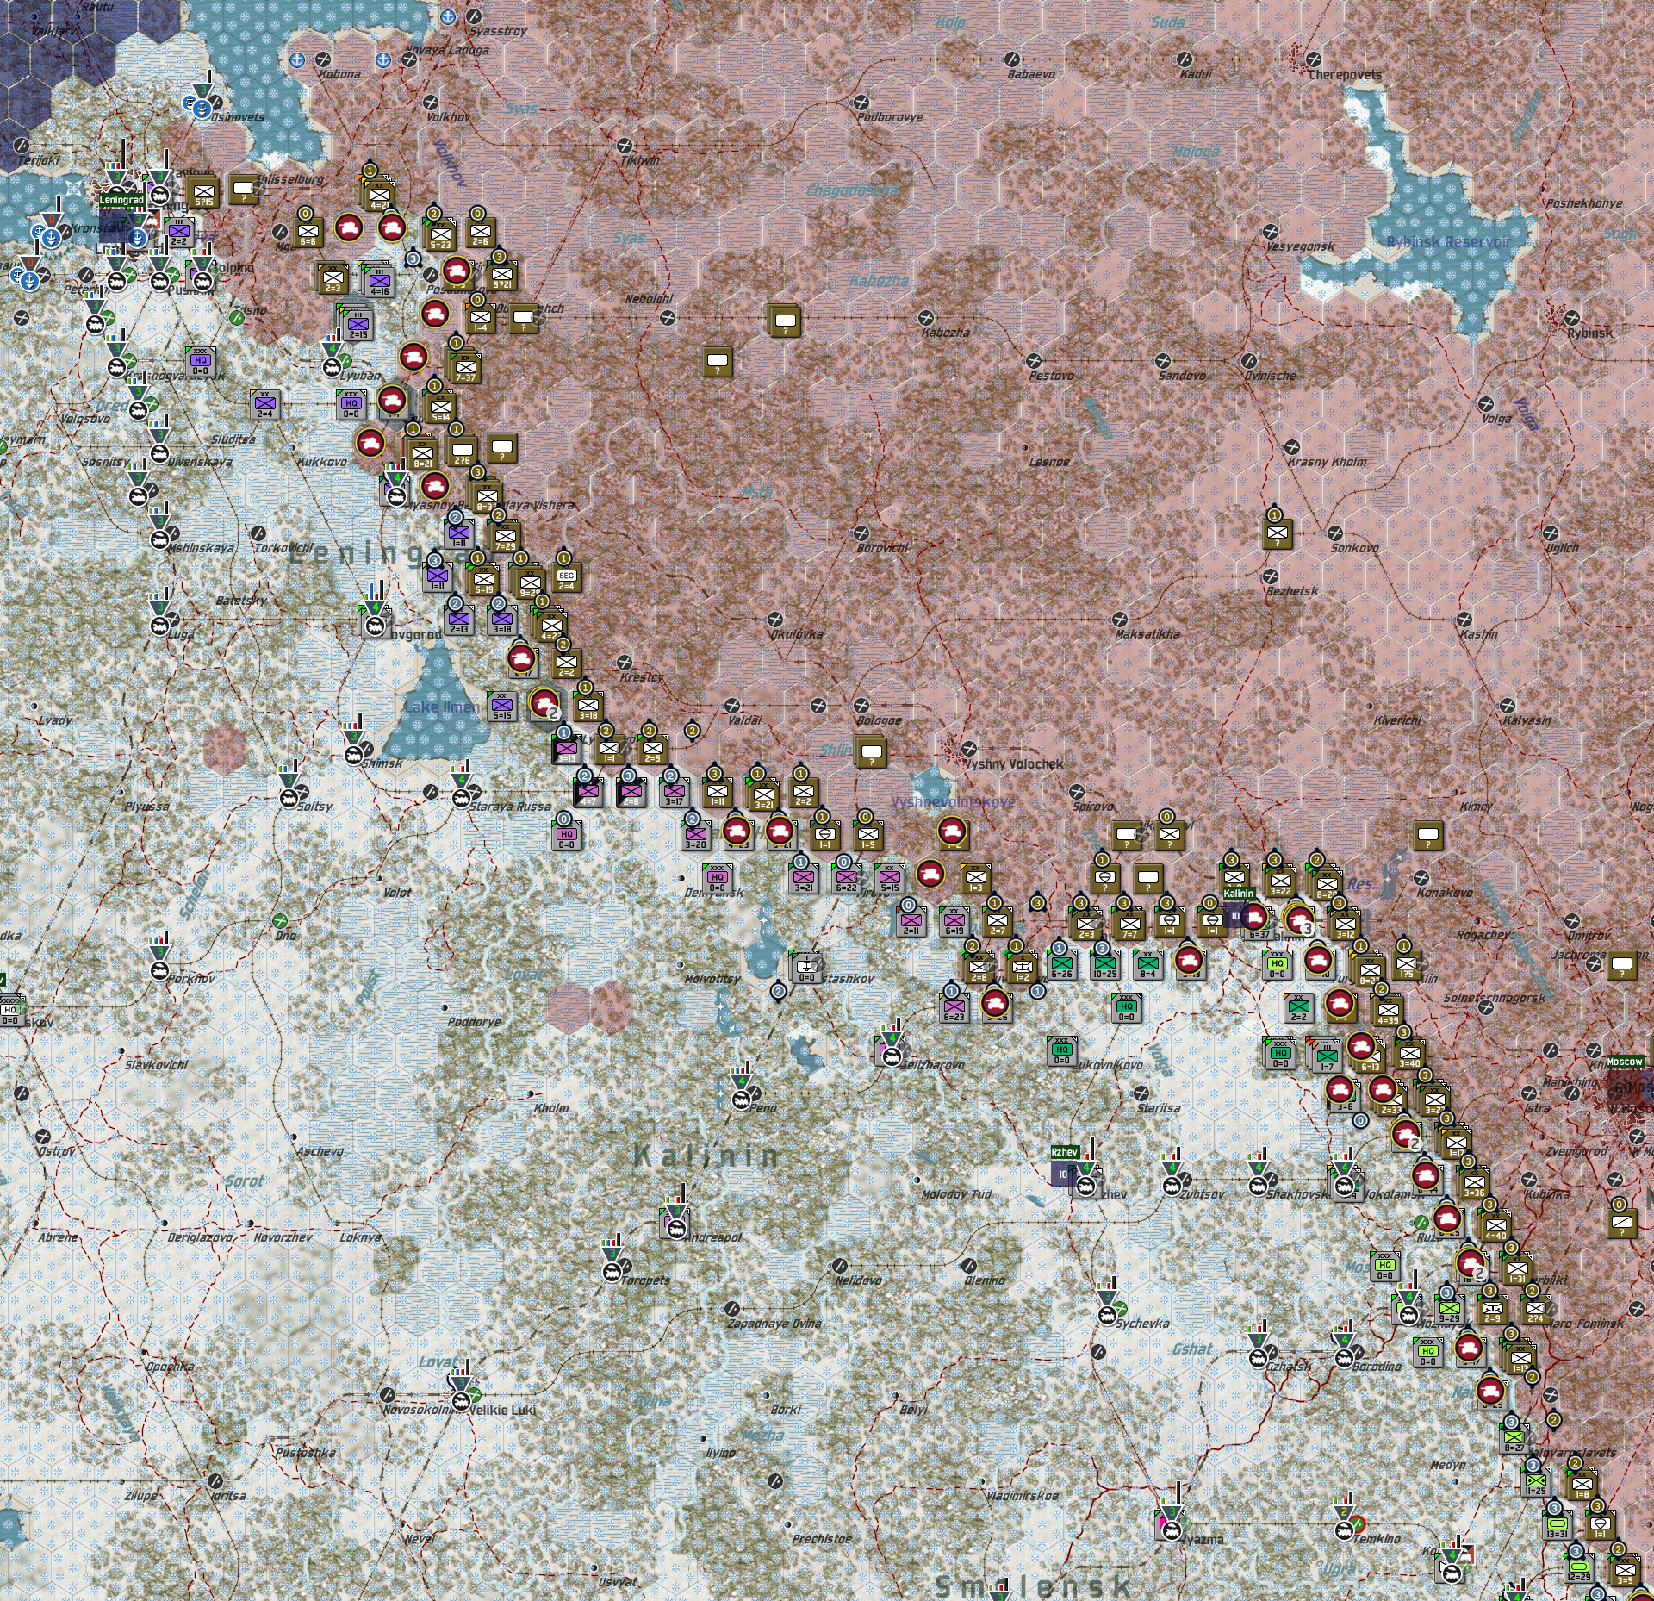Select the Soviet 7=37 infantry stack
This screenshot has height=1601, width=1654.
[465, 369]
